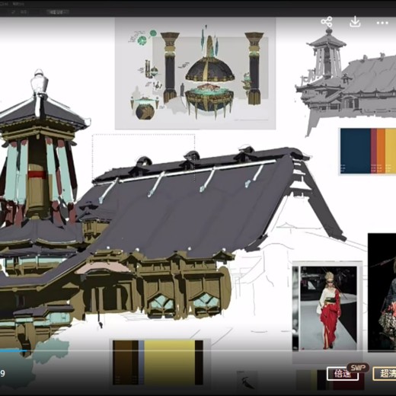Click the orange swatch in the upper palette
396x396 pixels.
(x=381, y=152)
